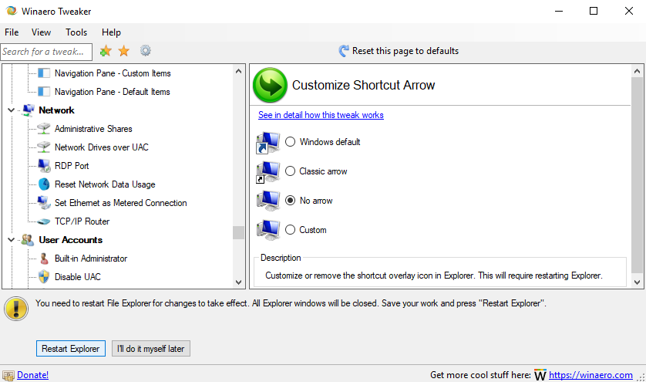Click the Reset Network Data Usage globe icon
The width and height of the screenshot is (646, 382).
click(44, 184)
